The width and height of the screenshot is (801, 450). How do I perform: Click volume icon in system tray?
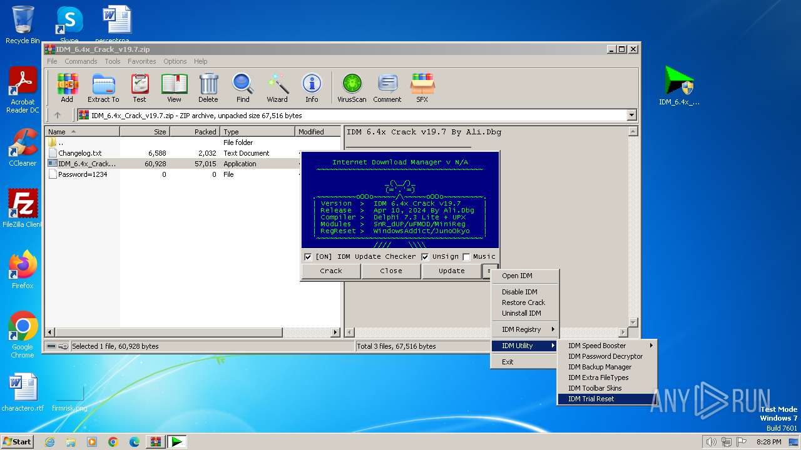tap(711, 442)
